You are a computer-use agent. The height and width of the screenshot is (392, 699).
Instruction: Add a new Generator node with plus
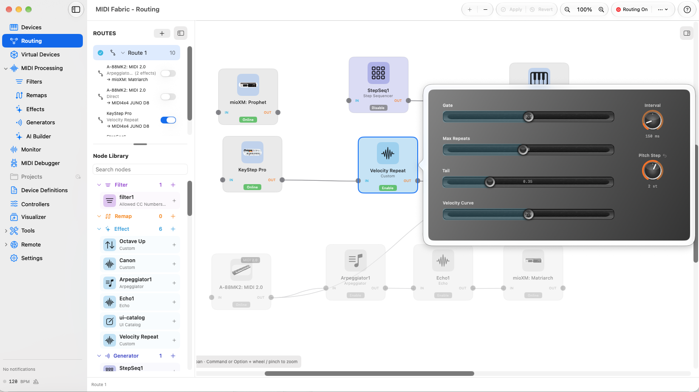click(x=173, y=356)
